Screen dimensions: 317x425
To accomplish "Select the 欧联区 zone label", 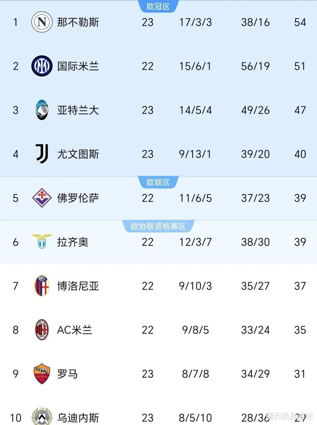I will click(158, 182).
